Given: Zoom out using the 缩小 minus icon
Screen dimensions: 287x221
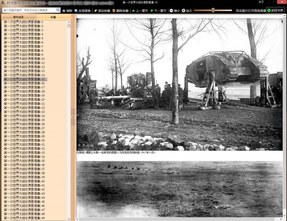Looking at the screenshot, I should click(171, 11).
